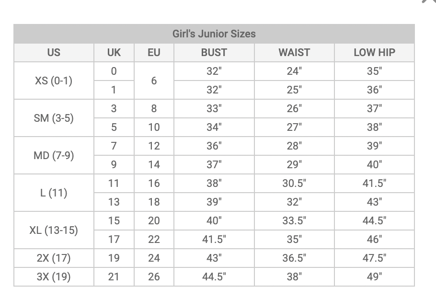Click the XL (13-15) size label
The width and height of the screenshot is (436, 300).
coord(54,230)
